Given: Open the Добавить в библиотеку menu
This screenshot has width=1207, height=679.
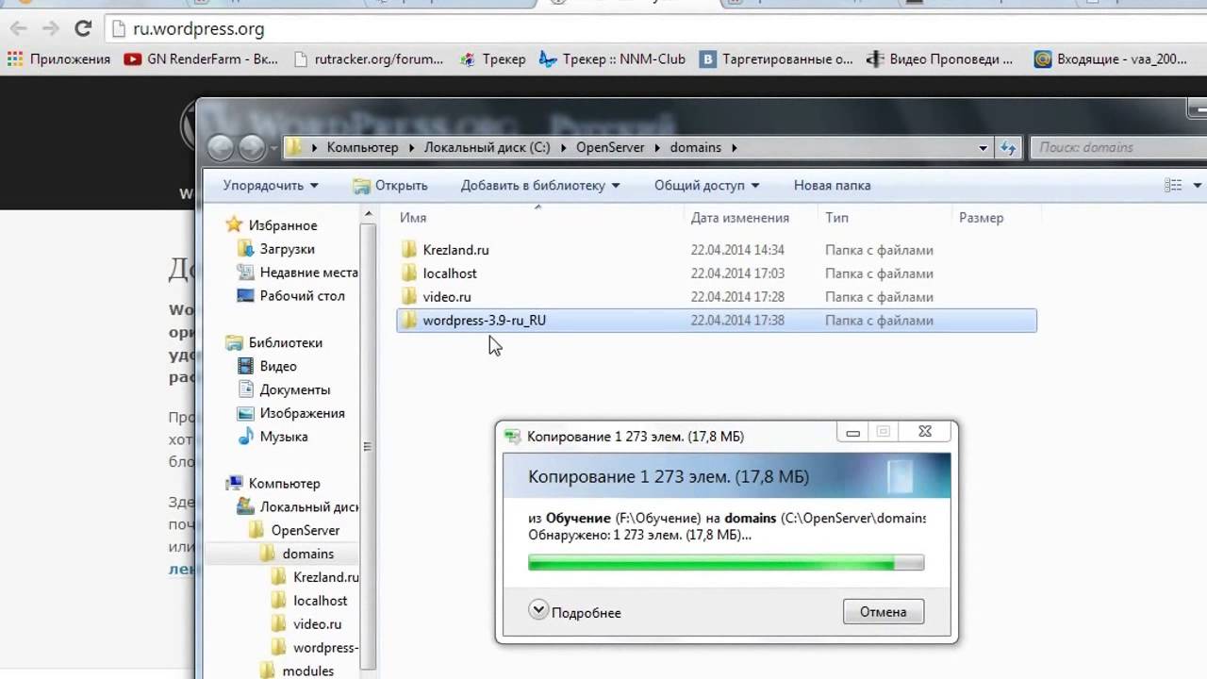Looking at the screenshot, I should click(539, 185).
